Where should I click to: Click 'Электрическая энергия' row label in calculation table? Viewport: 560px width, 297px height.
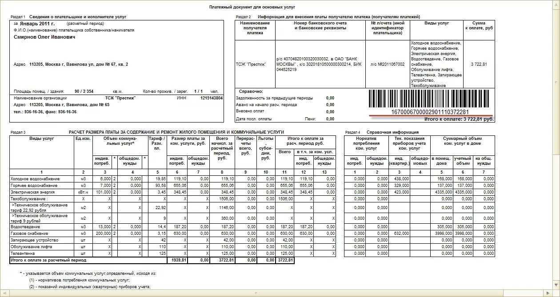point(32,192)
